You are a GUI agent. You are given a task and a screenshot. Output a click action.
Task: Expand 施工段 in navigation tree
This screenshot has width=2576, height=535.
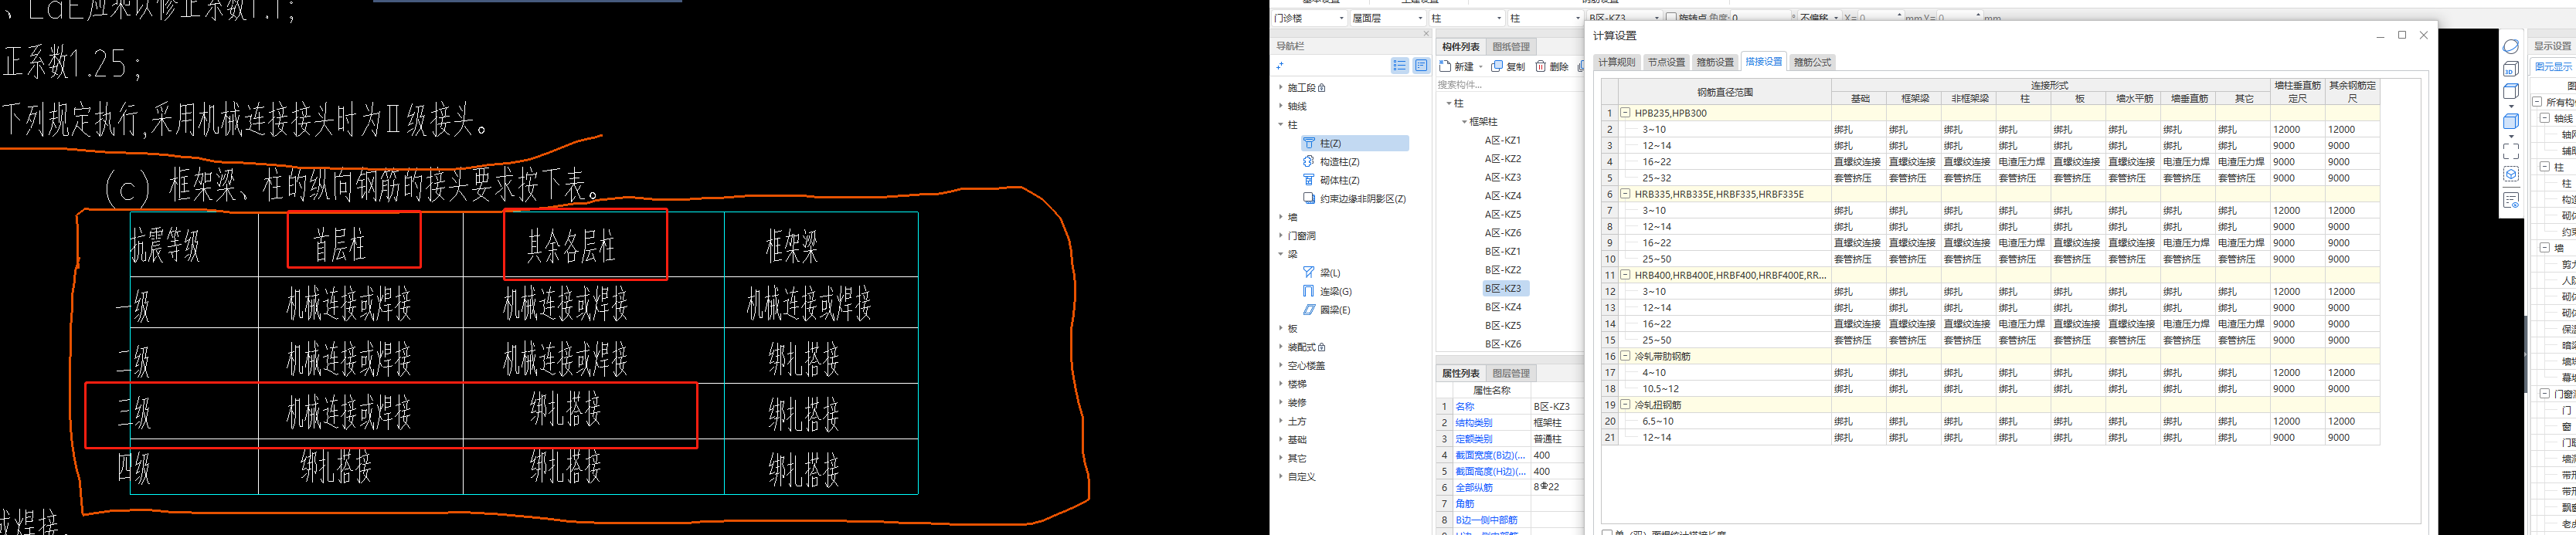pyautogui.click(x=1281, y=88)
